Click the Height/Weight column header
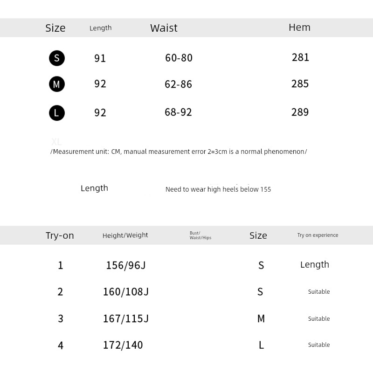373x373 pixels. (125, 235)
